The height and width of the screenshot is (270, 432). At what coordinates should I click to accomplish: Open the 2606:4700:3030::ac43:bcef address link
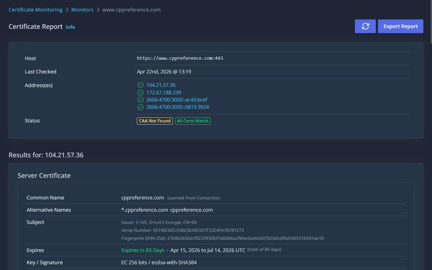[176, 100]
